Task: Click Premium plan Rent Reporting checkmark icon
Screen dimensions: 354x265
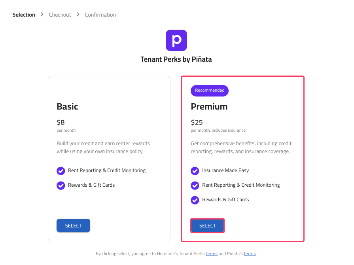Action: (x=195, y=185)
